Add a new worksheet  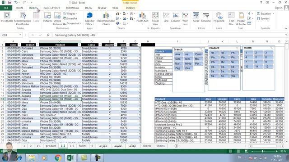click(176, 146)
